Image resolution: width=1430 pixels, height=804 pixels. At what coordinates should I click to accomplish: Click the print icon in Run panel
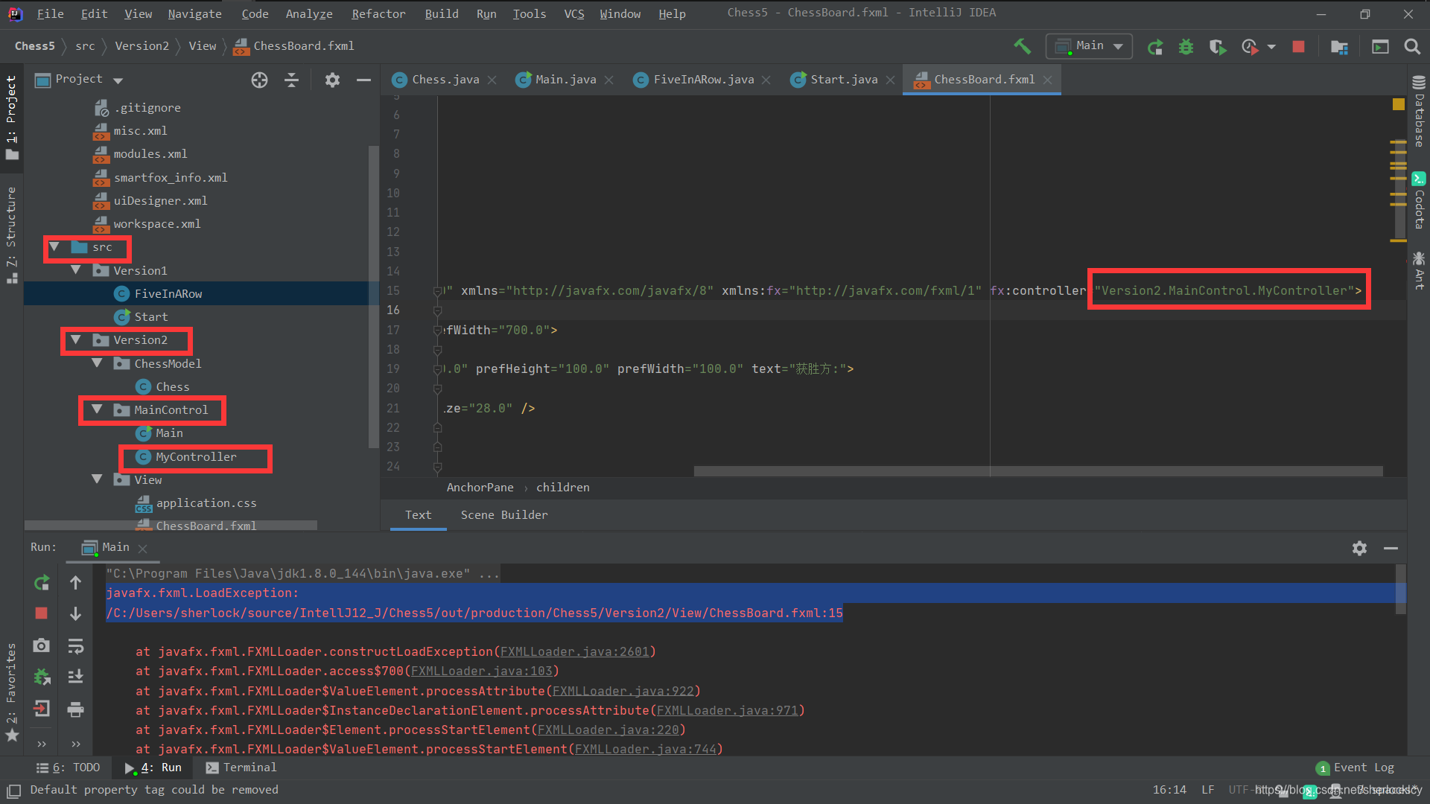pos(75,709)
